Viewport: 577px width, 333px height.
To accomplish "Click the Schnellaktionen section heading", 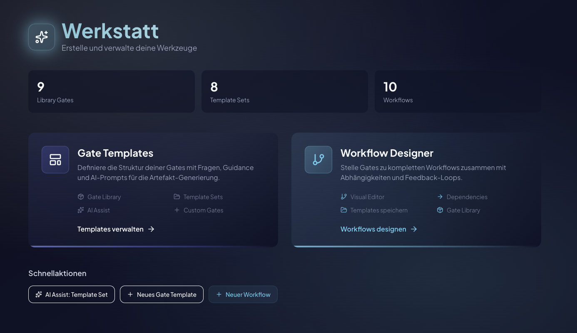I will point(57,273).
